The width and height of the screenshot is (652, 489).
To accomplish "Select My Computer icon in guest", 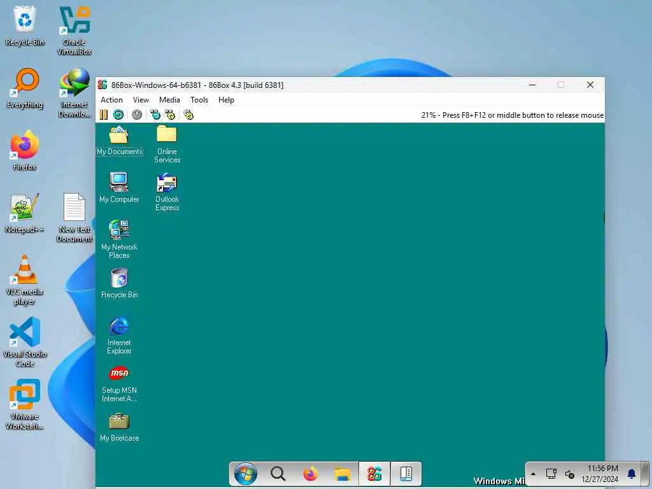I will [x=119, y=188].
